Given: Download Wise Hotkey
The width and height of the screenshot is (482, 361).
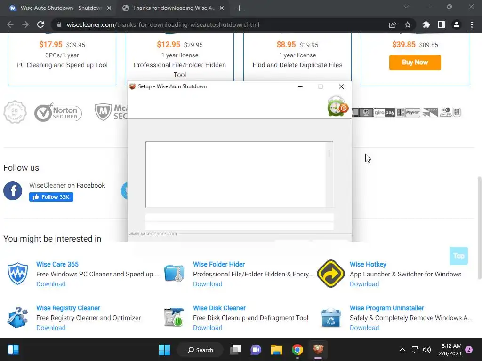Looking at the screenshot, I should click(364, 284).
